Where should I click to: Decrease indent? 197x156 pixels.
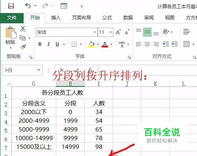click(x=166, y=44)
